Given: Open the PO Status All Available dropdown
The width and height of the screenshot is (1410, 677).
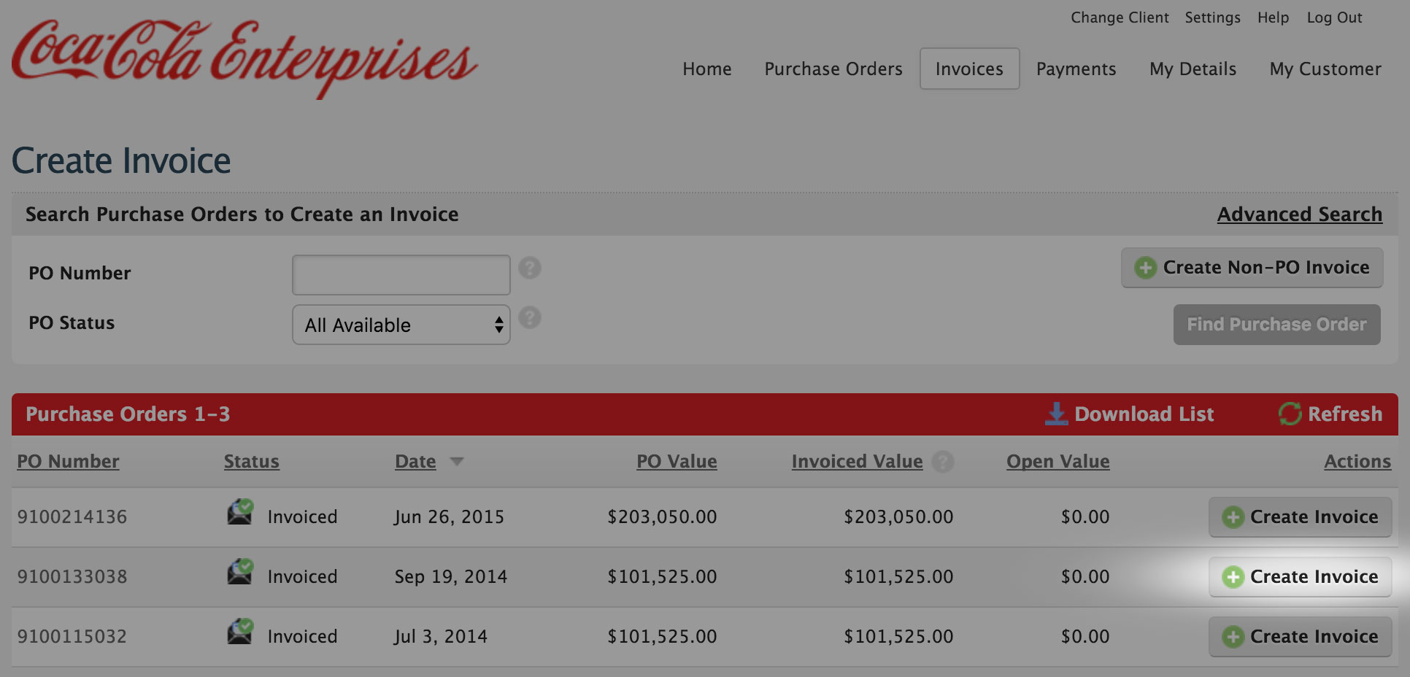Looking at the screenshot, I should click(401, 325).
